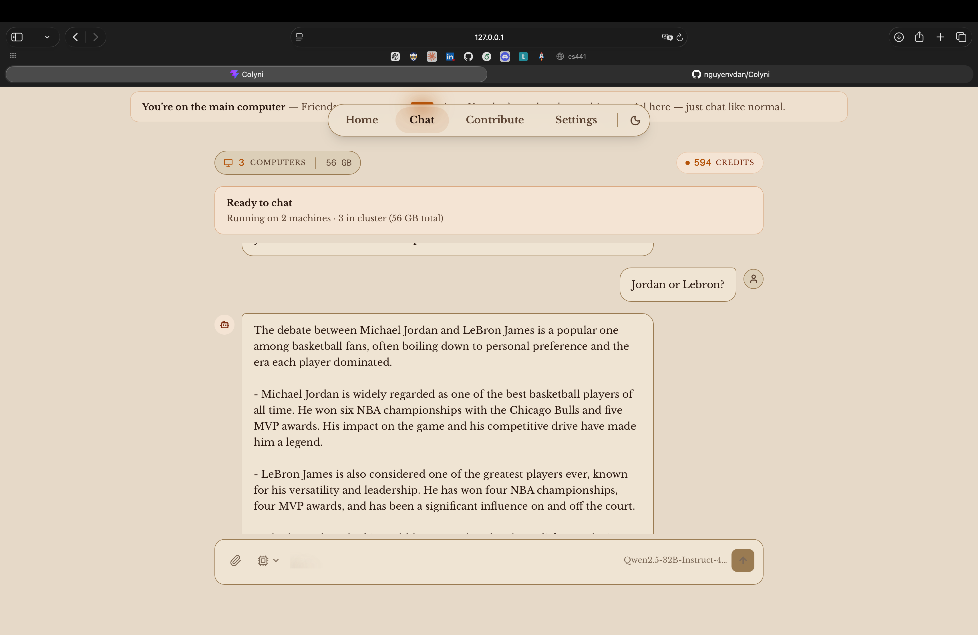Screen dimensions: 978x635
Task: Open the GitHub bookmark icon
Action: point(468,57)
